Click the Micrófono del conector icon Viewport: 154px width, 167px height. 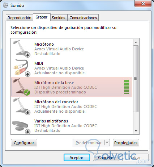[x=22, y=106]
